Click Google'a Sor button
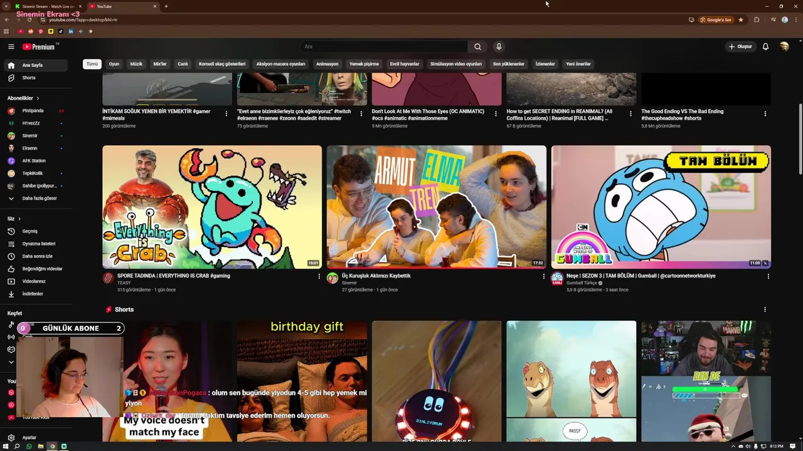This screenshot has height=451, width=803. coord(716,19)
